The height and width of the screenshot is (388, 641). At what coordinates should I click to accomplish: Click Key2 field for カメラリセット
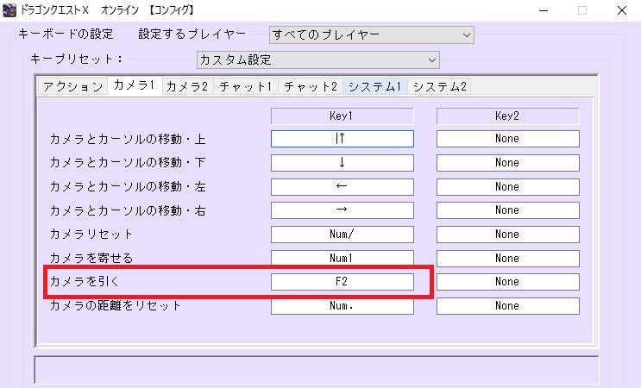pyautogui.click(x=508, y=235)
